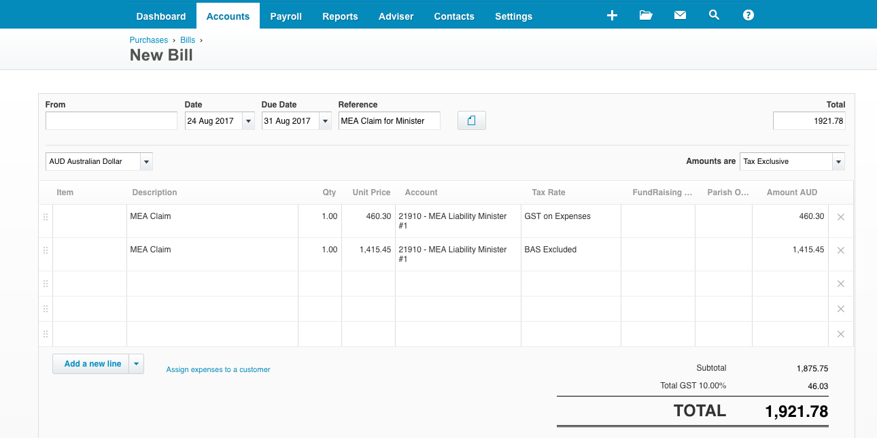Grab drag handle of 460.30 line
The height and width of the screenshot is (438, 877).
tap(46, 217)
